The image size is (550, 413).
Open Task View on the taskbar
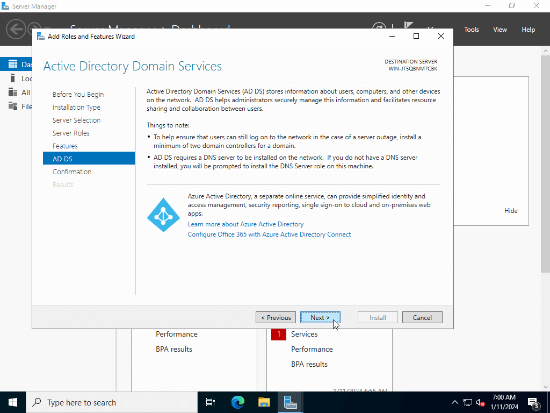click(211, 402)
